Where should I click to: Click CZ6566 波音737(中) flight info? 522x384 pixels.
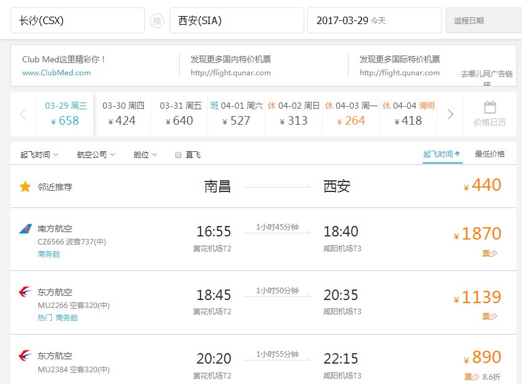[x=72, y=242]
